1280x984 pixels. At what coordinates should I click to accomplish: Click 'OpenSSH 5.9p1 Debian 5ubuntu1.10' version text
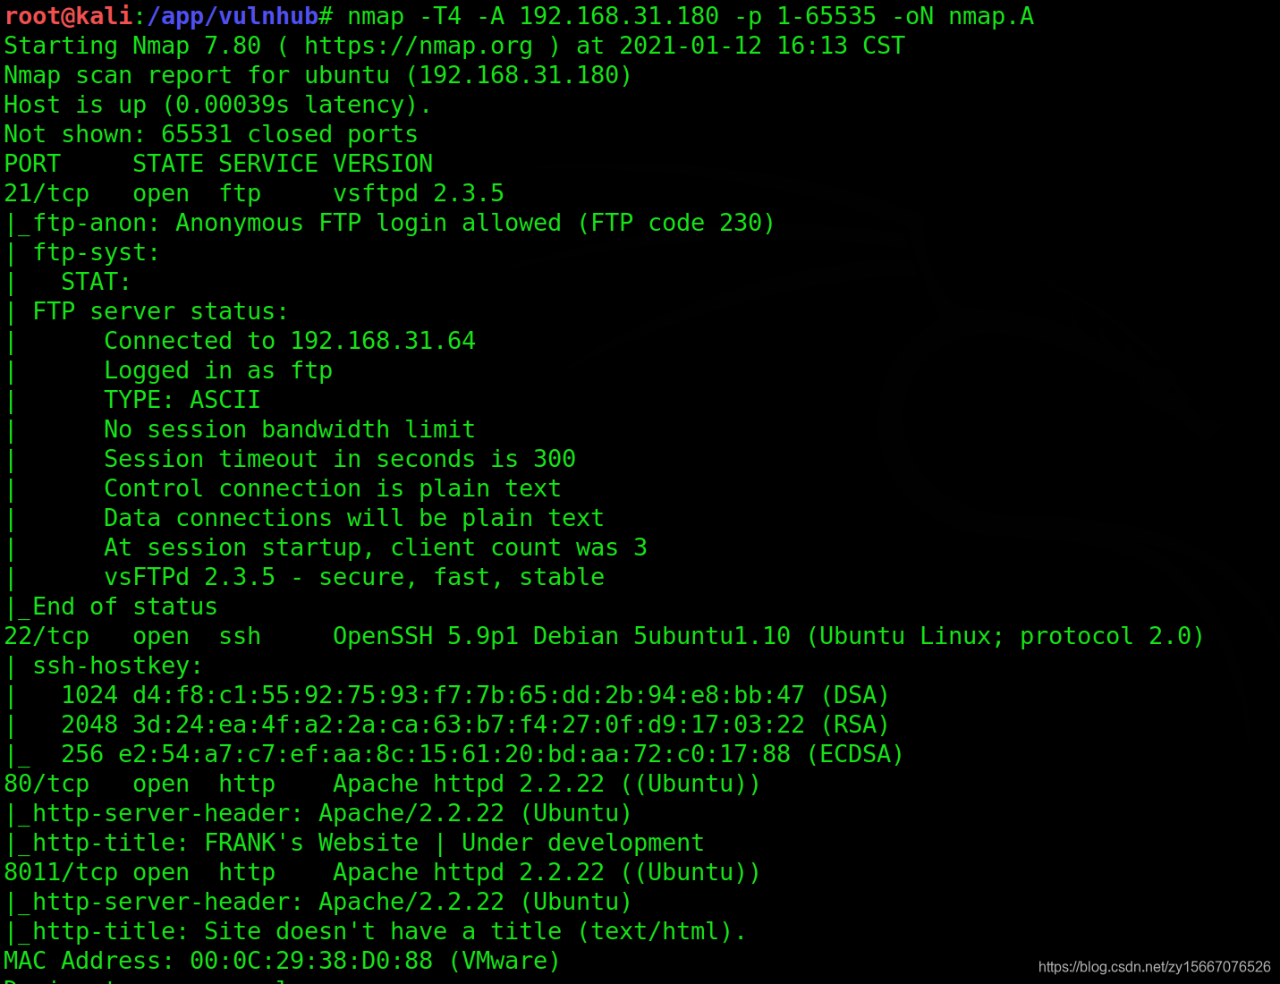[562, 636]
